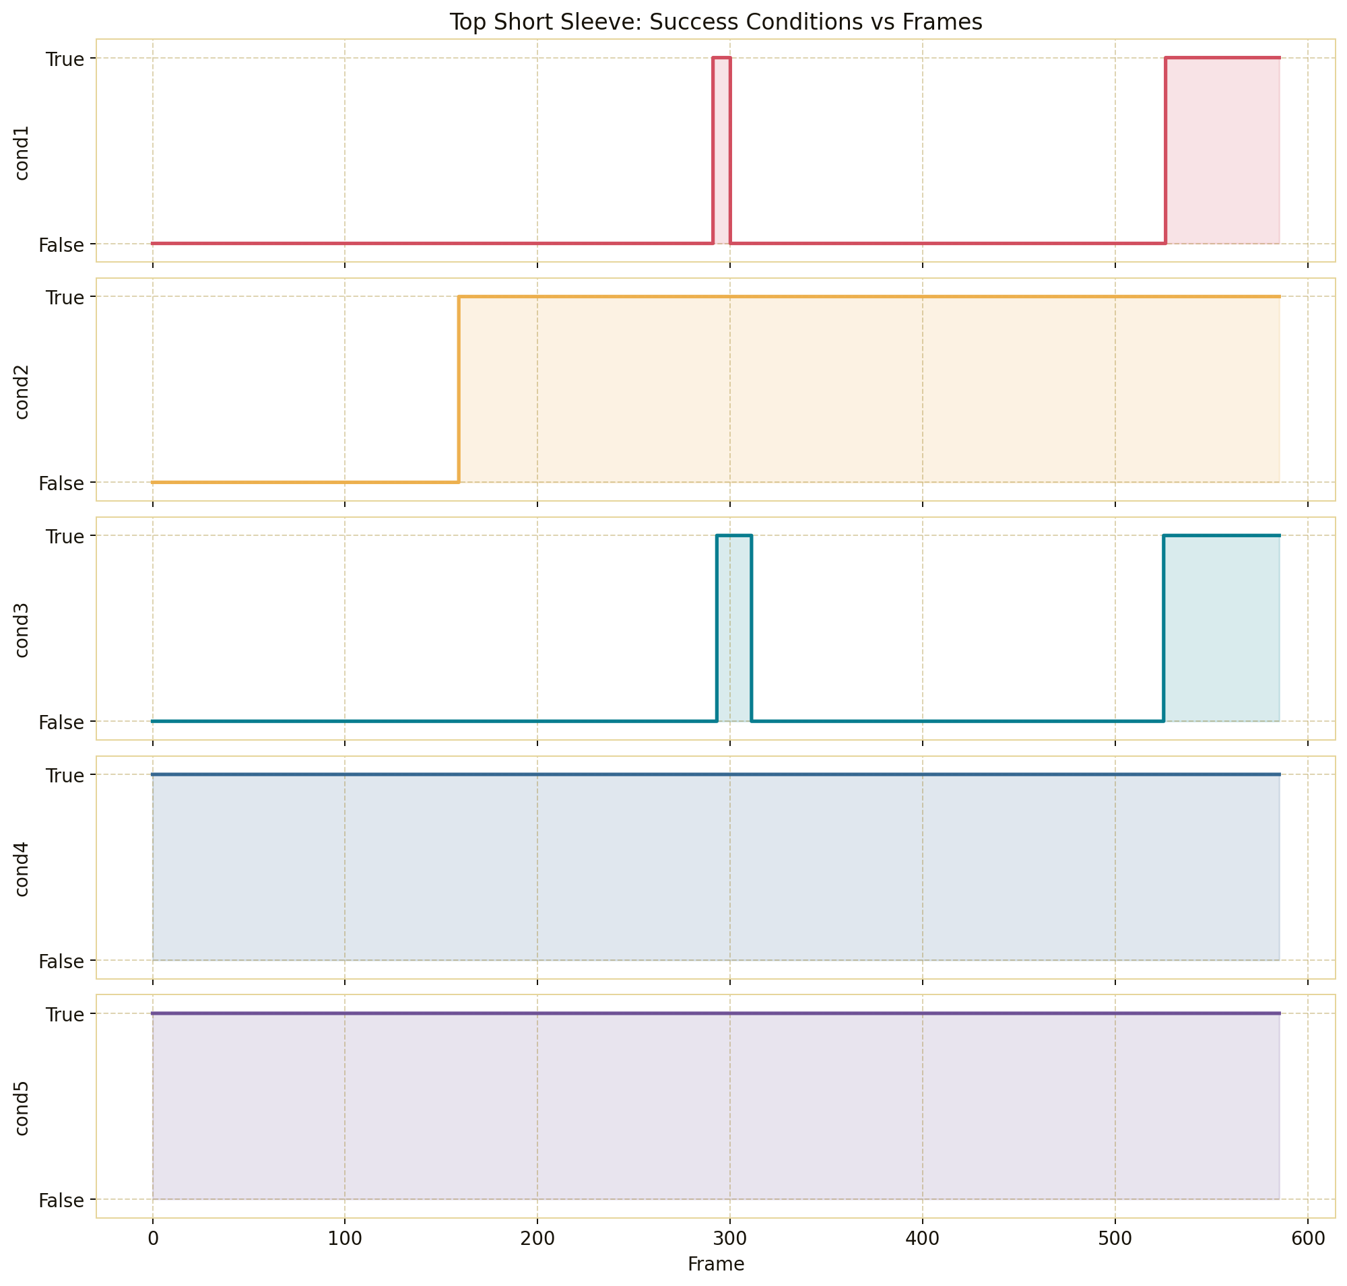Click the x-axis tick label 0
Screen dimensions: 1347x1286
click(x=152, y=1239)
